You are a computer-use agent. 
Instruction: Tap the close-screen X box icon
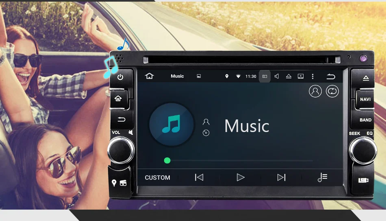click(301, 76)
